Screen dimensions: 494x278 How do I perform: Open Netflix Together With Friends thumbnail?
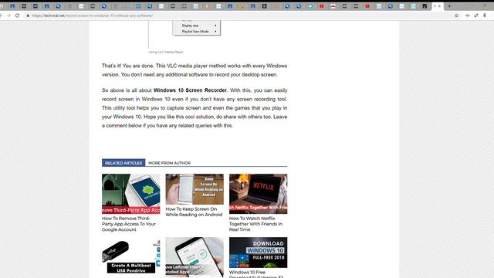(258, 194)
